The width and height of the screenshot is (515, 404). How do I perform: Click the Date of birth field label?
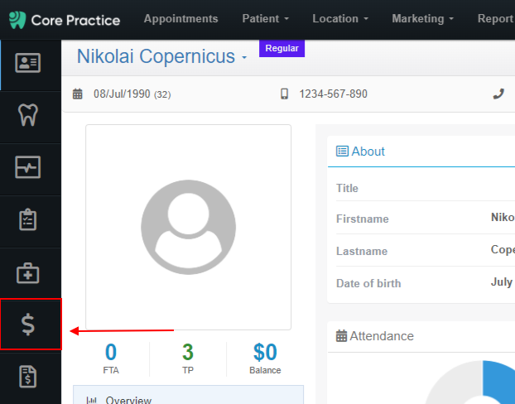click(x=368, y=283)
